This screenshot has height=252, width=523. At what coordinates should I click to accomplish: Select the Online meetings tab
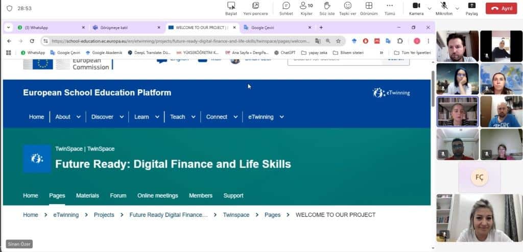157,195
